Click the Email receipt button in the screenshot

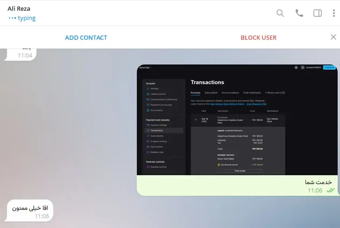[x=240, y=171]
